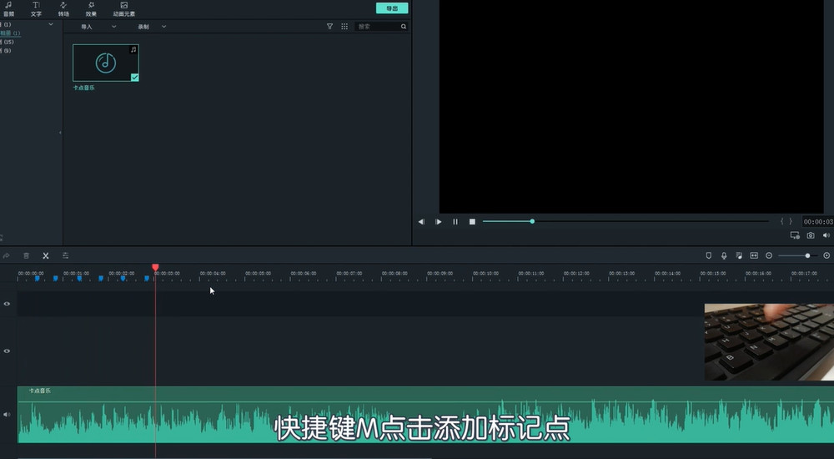Split the clip with the scissors icon
The image size is (834, 459).
coord(46,255)
